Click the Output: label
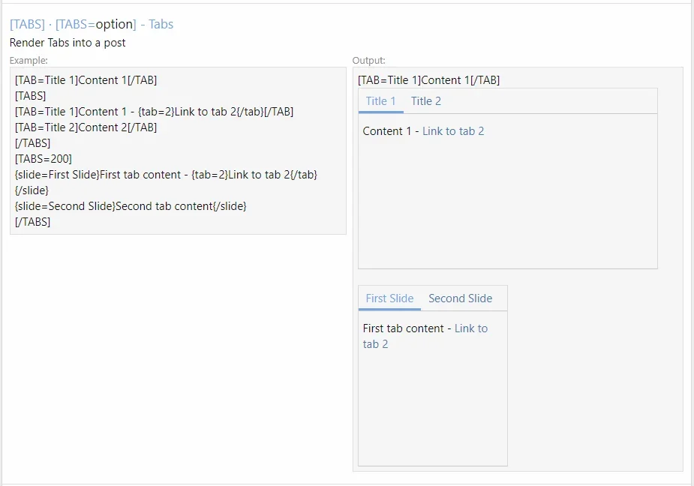Screen dimensions: 694x486 (x=369, y=60)
